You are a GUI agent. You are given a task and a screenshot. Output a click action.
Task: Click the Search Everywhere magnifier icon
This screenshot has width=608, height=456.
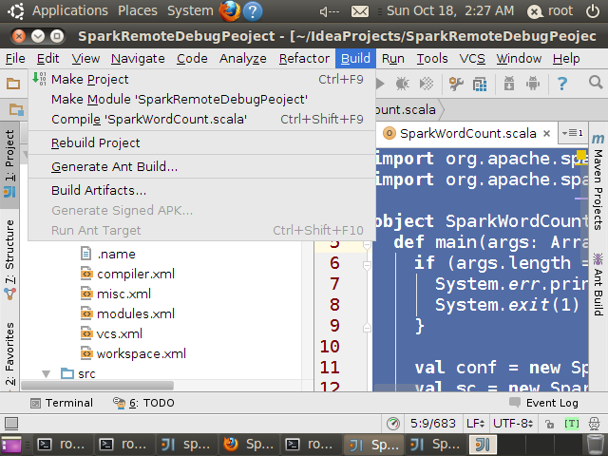[596, 83]
